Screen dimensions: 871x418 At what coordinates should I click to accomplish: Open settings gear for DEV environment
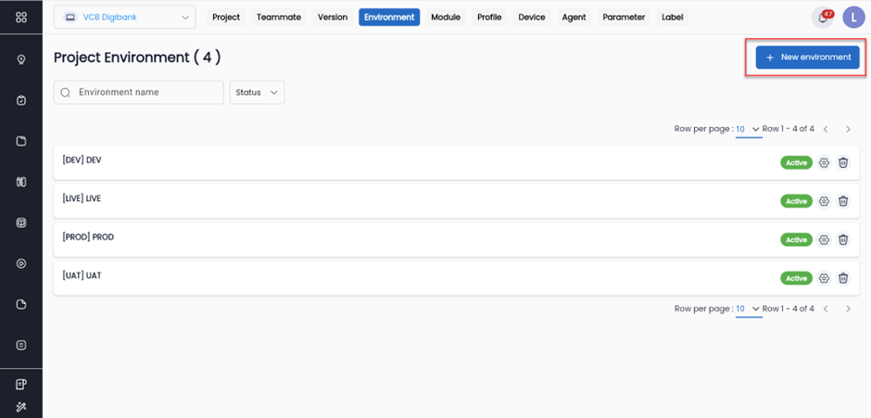click(824, 162)
